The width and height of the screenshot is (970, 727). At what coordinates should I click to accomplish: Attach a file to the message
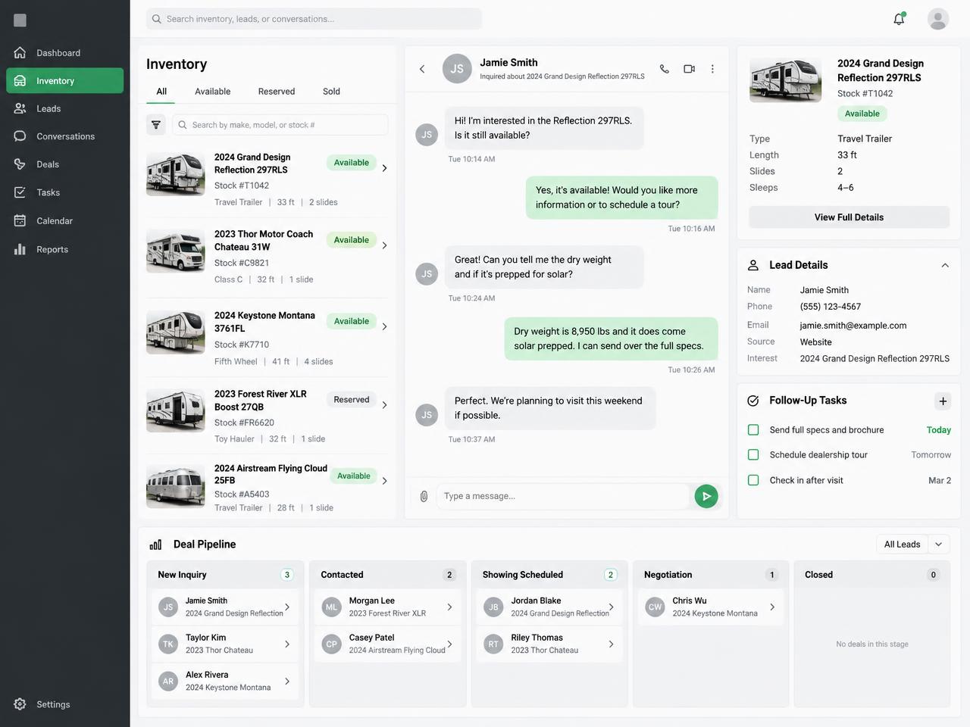(x=424, y=496)
